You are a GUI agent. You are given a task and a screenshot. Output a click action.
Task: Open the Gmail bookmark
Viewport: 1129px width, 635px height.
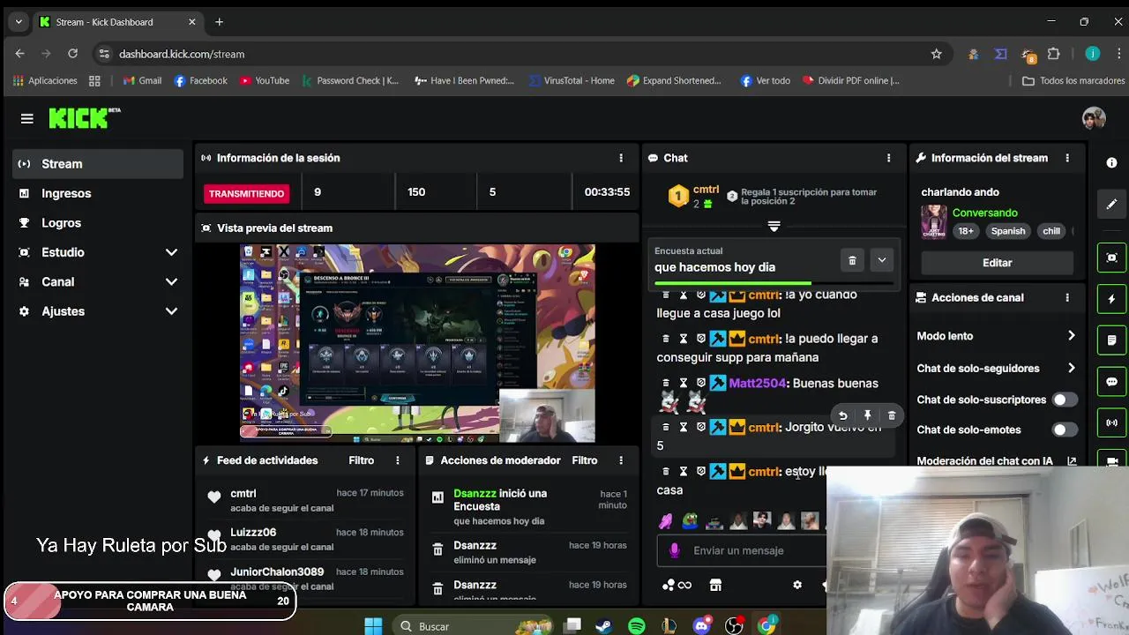tap(142, 80)
